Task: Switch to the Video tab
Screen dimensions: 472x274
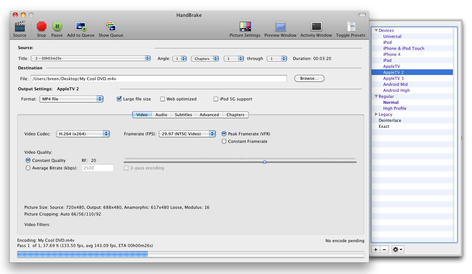Action: coord(142,115)
